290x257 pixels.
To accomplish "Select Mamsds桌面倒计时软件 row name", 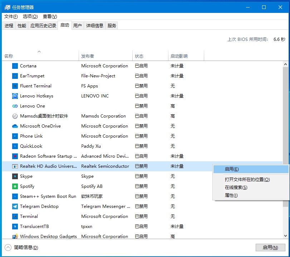I will click(x=44, y=116).
